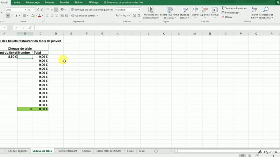Switch to Calcul total des tickets sheet

pos(109,151)
